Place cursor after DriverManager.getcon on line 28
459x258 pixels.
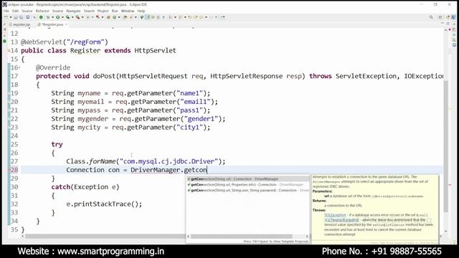click(x=207, y=170)
